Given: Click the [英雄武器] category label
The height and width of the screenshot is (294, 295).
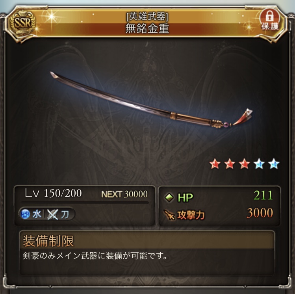Looking at the screenshot, I should pyautogui.click(x=147, y=17).
